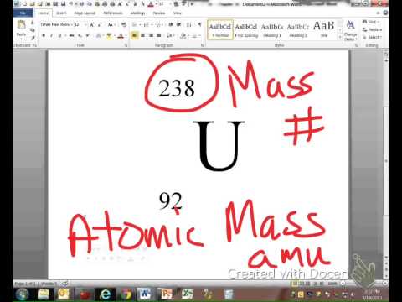Apply the Title style
This screenshot has width=402, height=302.
[324, 29]
